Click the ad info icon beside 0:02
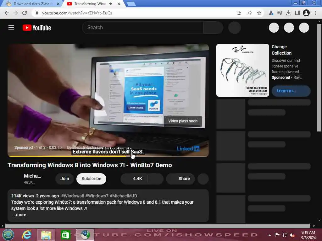The width and height of the screenshot is (322, 241). coord(60,147)
